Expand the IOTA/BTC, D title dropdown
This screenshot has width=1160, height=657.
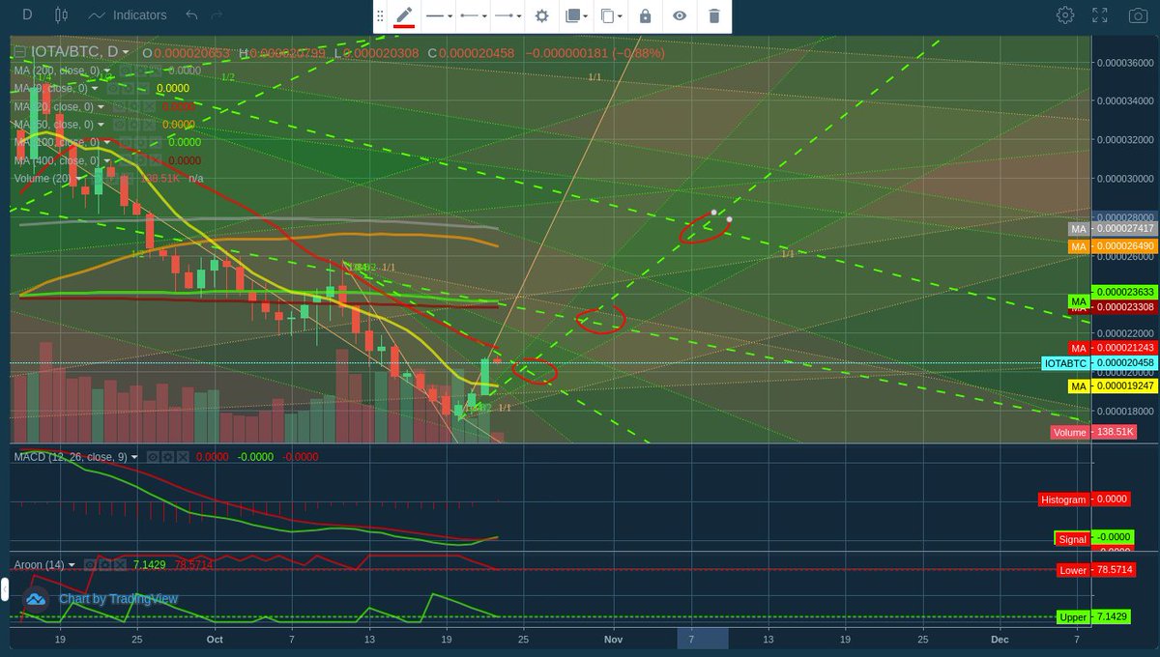coord(127,52)
